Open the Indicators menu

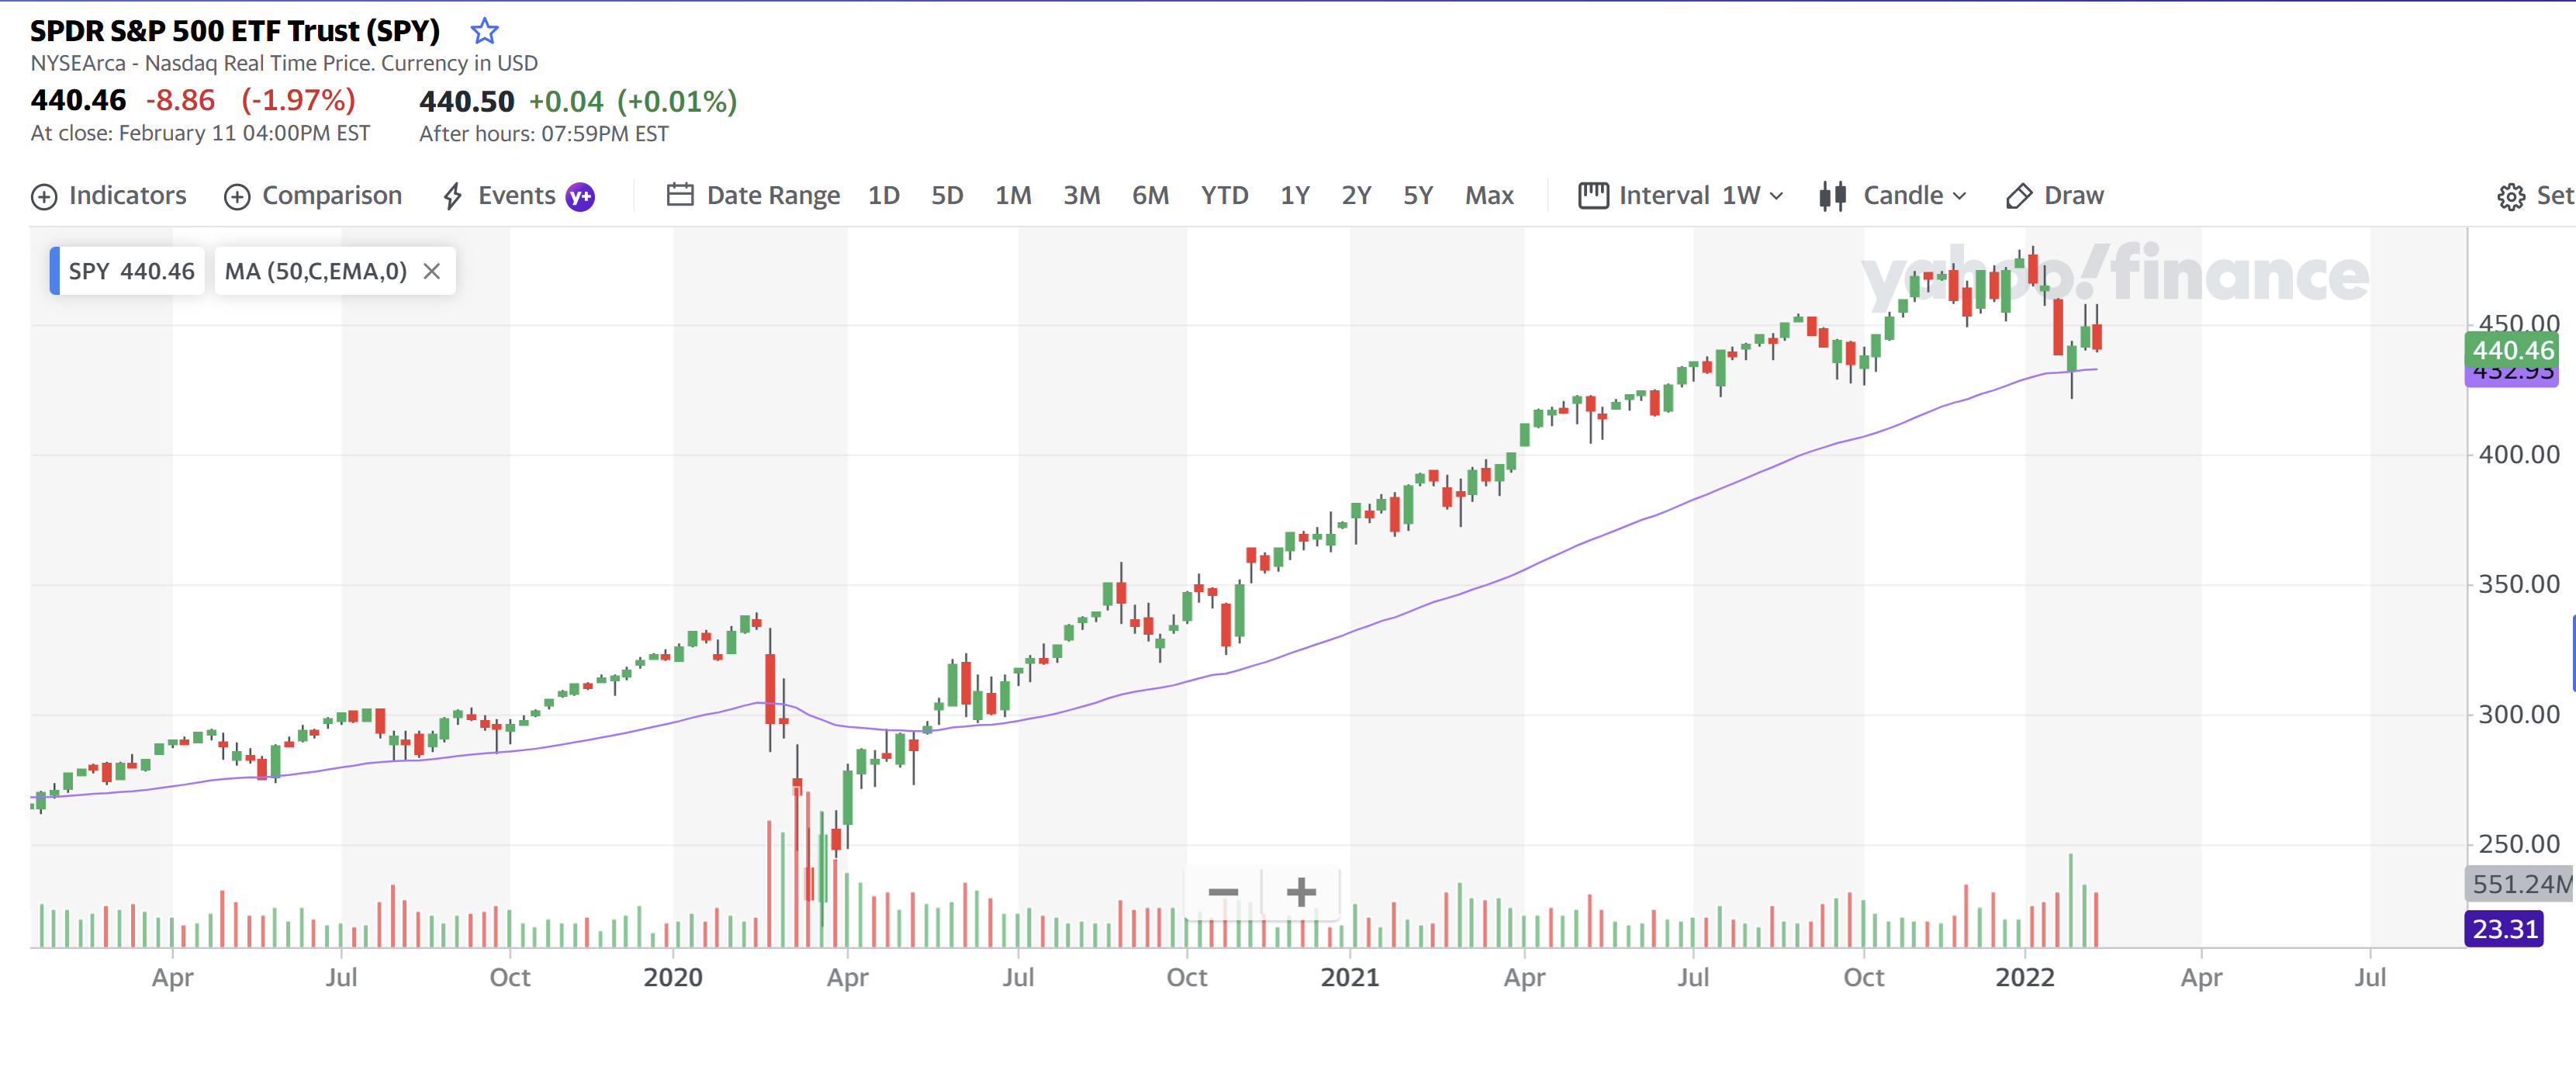point(109,196)
